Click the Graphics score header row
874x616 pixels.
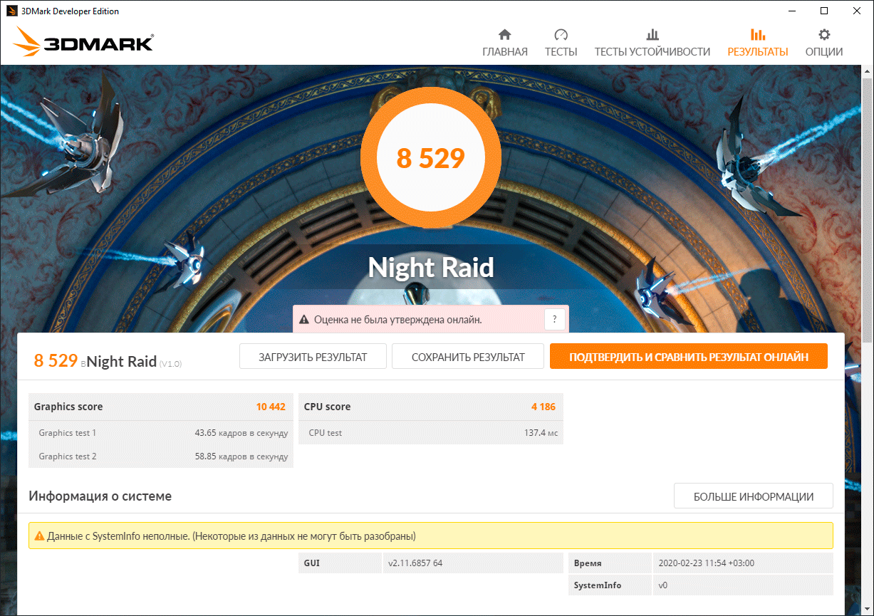pyautogui.click(x=160, y=407)
